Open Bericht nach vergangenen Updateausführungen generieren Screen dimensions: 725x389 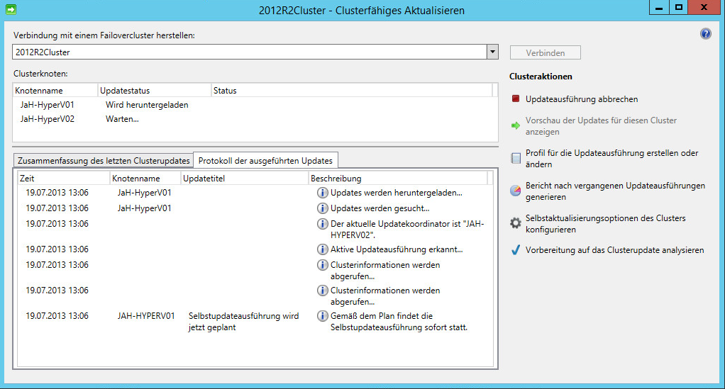click(615, 191)
